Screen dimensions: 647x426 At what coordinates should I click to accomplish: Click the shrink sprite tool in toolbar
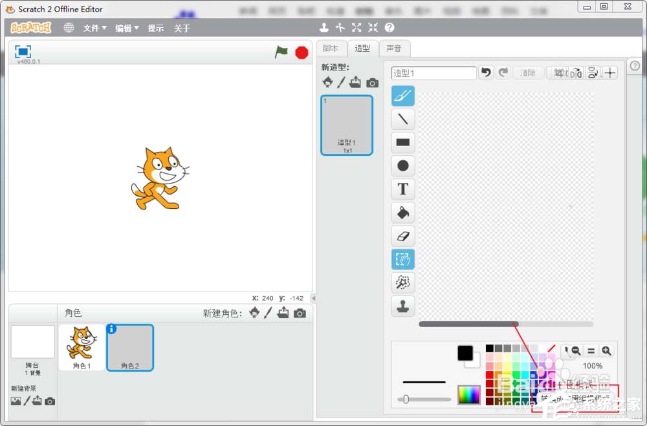point(371,27)
